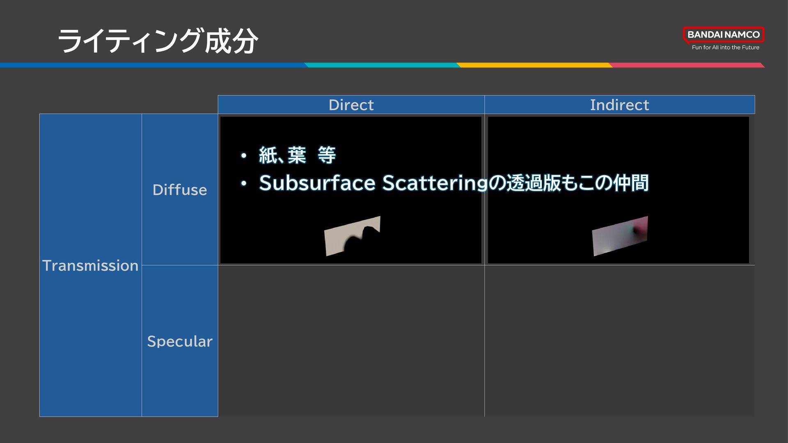Click the Indirect column header
The width and height of the screenshot is (788, 443).
click(619, 105)
